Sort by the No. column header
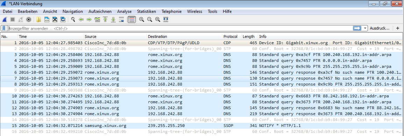404x136 pixels. (x=9, y=37)
